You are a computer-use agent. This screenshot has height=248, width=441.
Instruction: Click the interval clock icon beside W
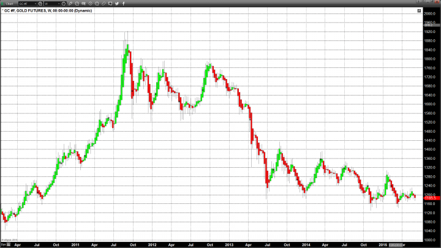click(x=64, y=4)
